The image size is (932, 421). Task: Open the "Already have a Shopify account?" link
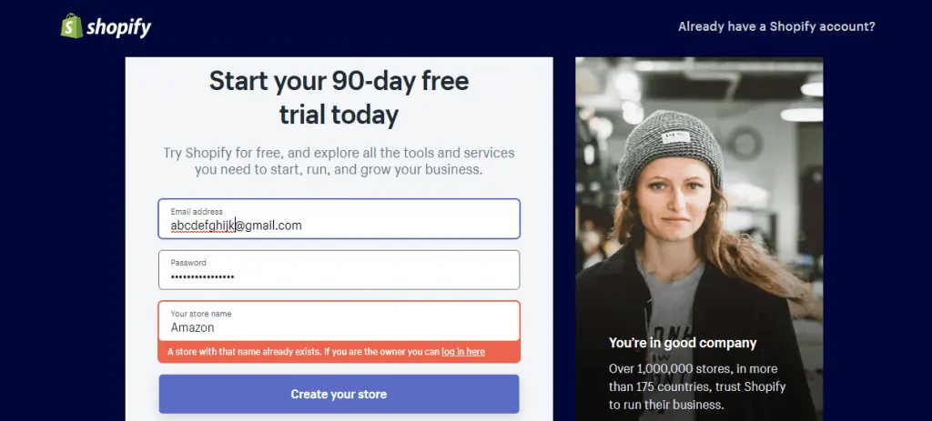pos(776,26)
